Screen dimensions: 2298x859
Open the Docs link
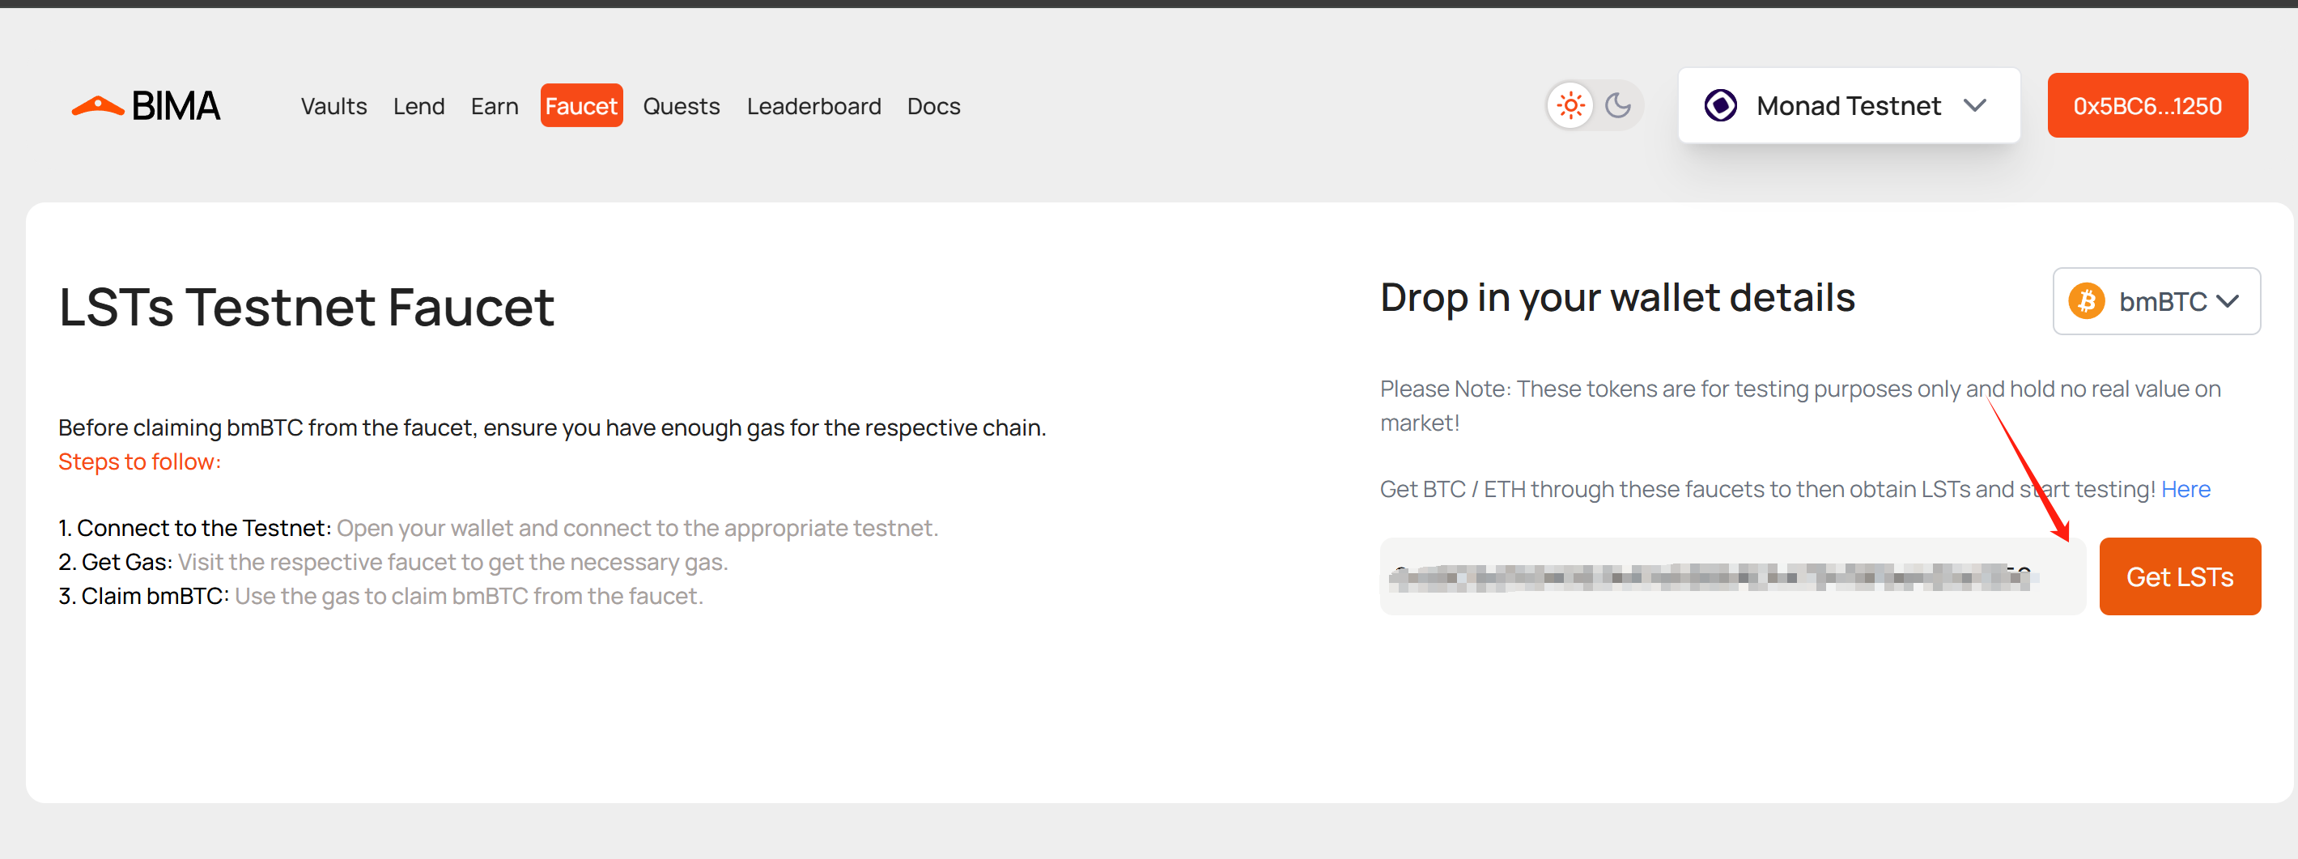click(x=933, y=106)
